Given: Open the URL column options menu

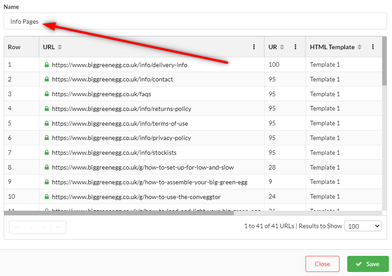Looking at the screenshot, I should click(254, 47).
